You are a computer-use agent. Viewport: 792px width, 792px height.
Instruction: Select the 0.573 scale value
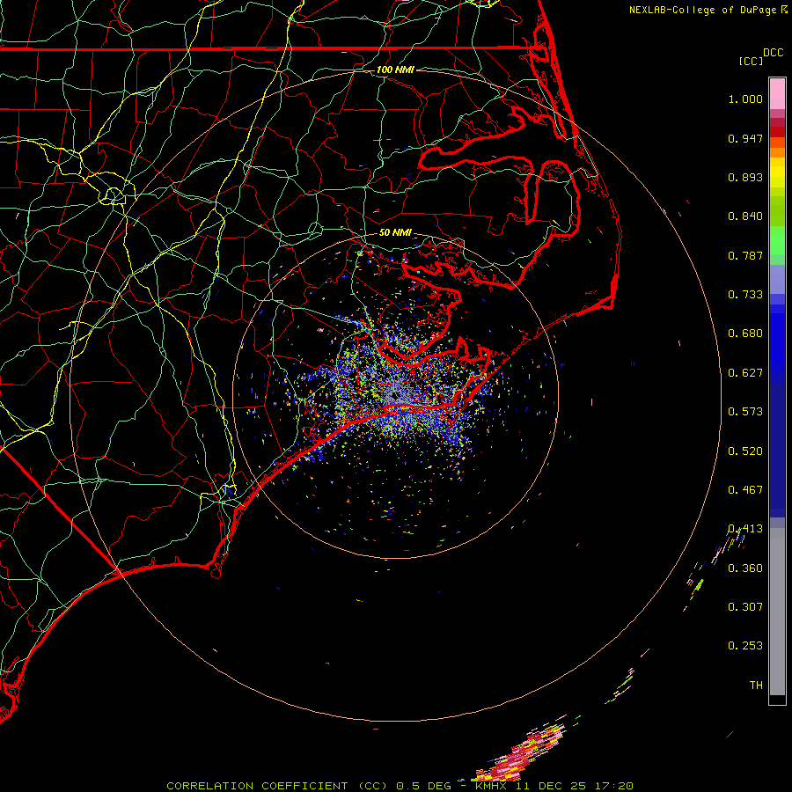[745, 412]
